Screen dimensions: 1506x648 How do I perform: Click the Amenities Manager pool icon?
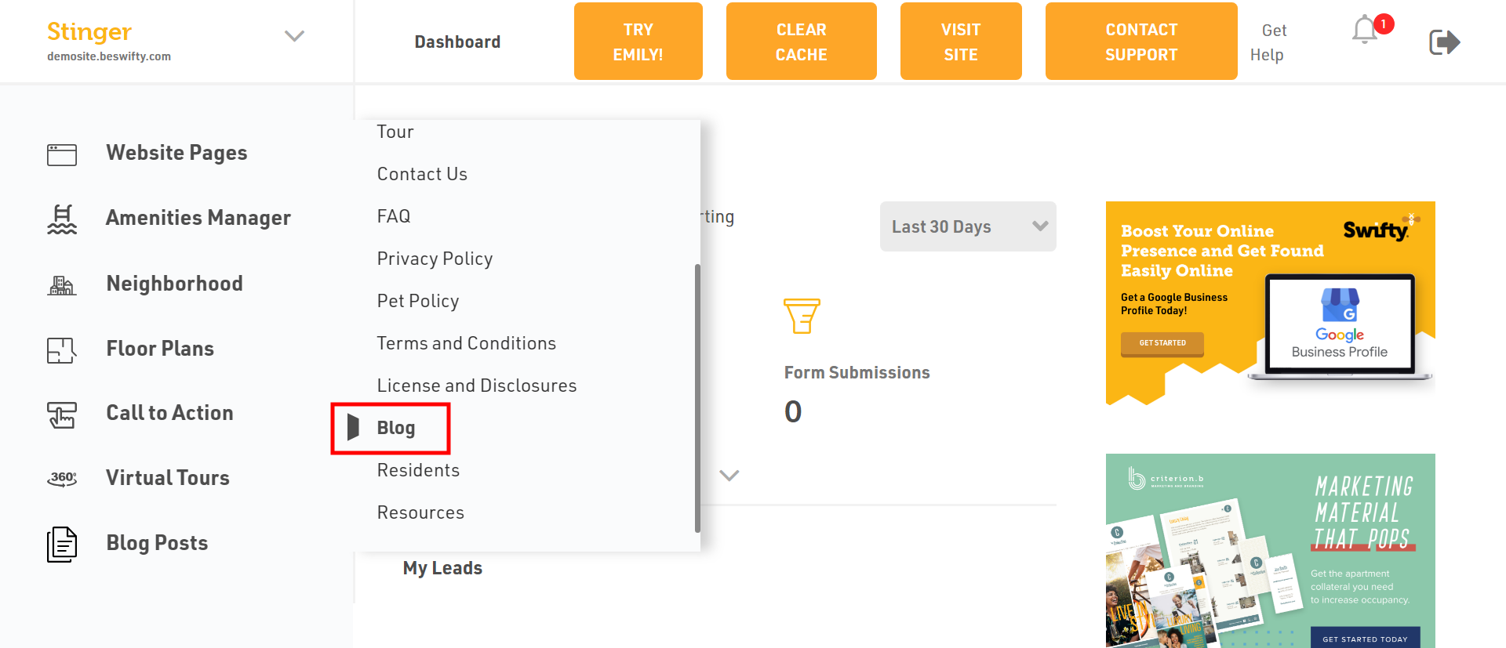[x=62, y=219]
